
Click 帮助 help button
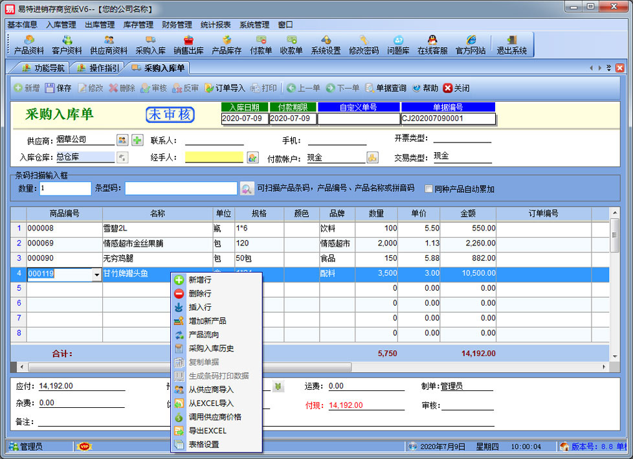[x=425, y=88]
